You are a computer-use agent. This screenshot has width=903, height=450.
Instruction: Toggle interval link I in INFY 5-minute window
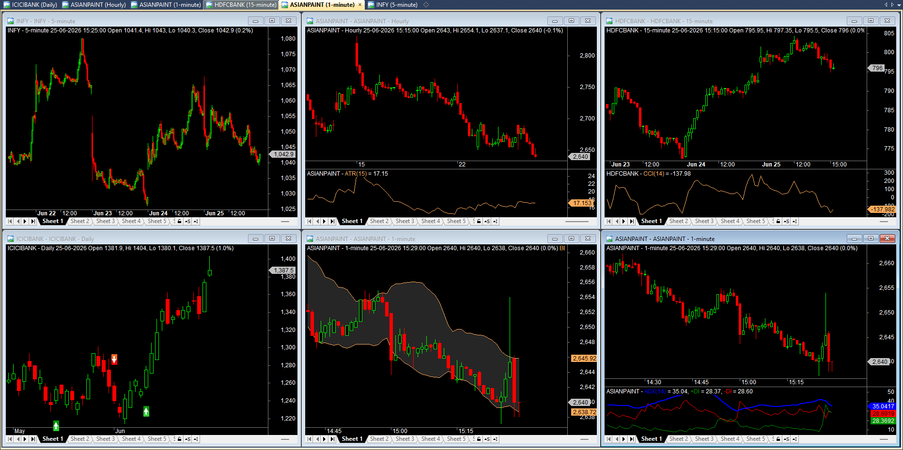click(x=196, y=221)
